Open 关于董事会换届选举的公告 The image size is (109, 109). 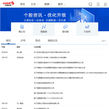coord(44,88)
